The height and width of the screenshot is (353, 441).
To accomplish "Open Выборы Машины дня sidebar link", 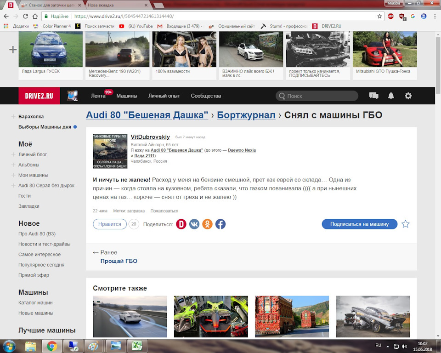I will (x=45, y=127).
